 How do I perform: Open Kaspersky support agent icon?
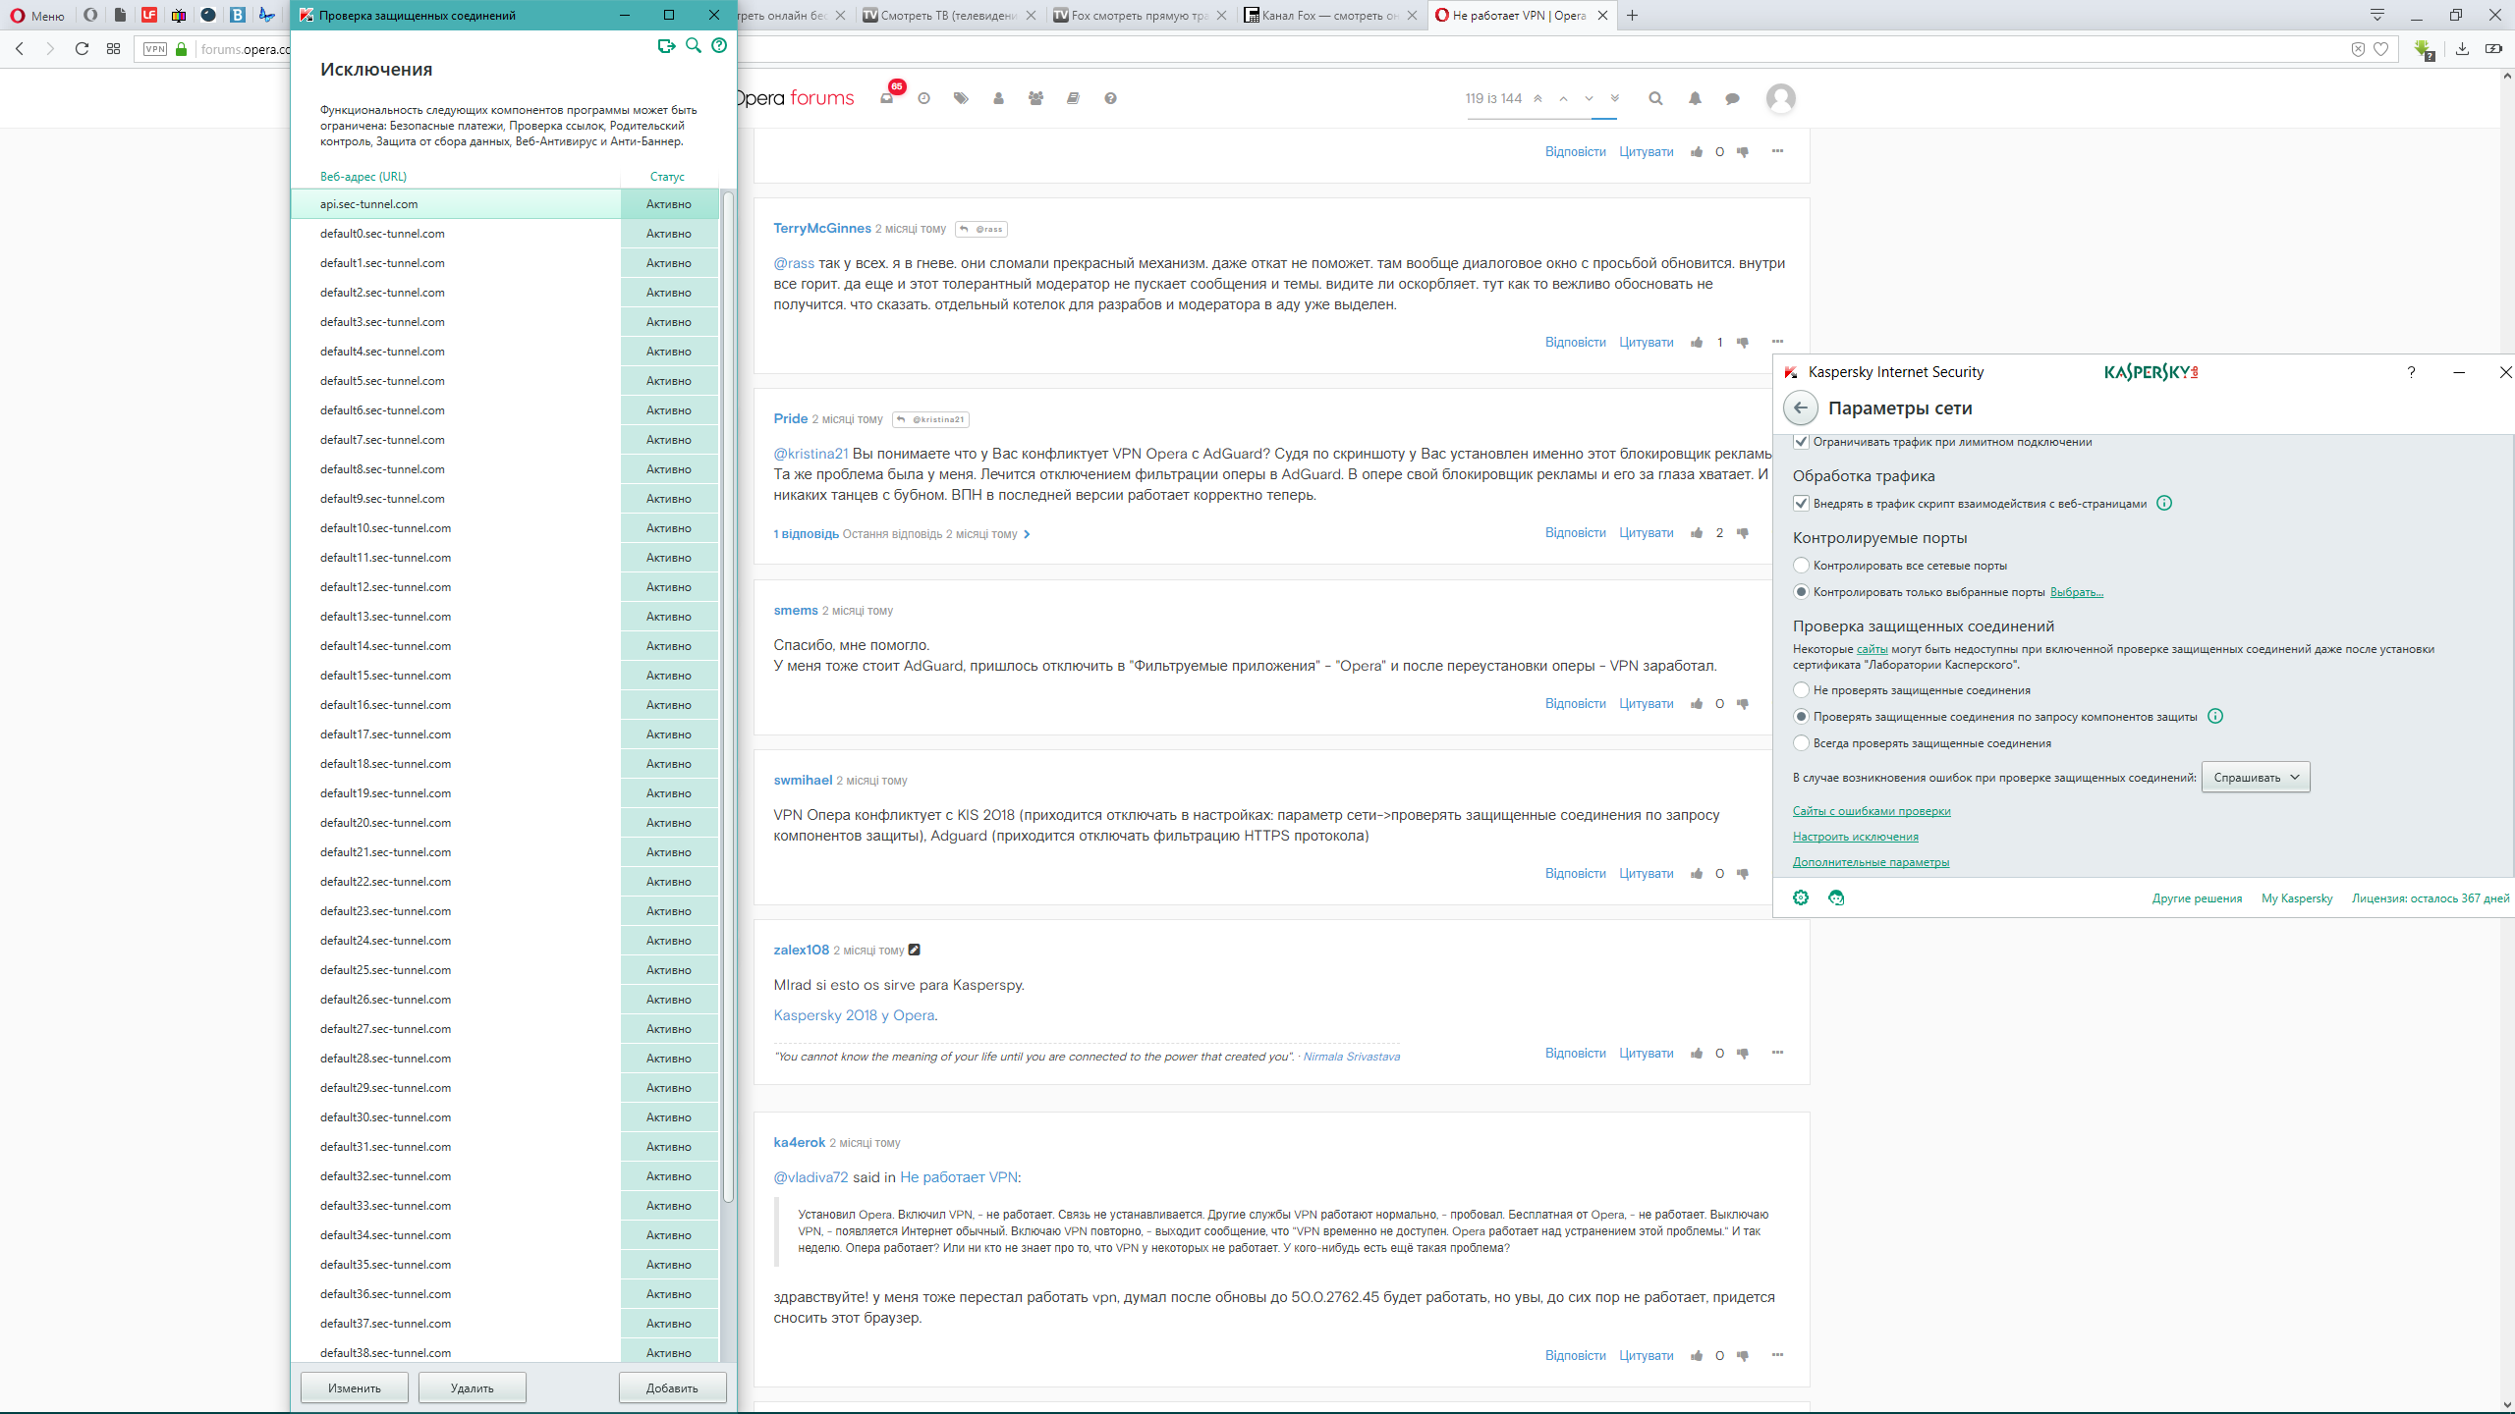[x=1836, y=897]
